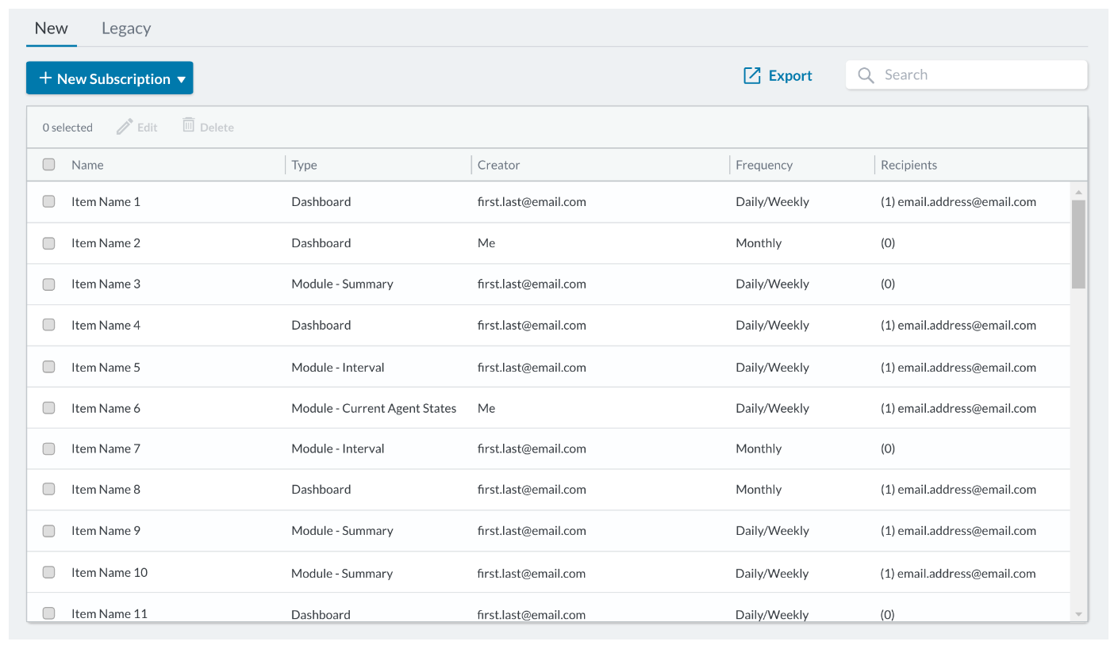The height and width of the screenshot is (649, 1118).
Task: Click 'Me' creator in Item Name 2 row
Action: [x=486, y=243]
